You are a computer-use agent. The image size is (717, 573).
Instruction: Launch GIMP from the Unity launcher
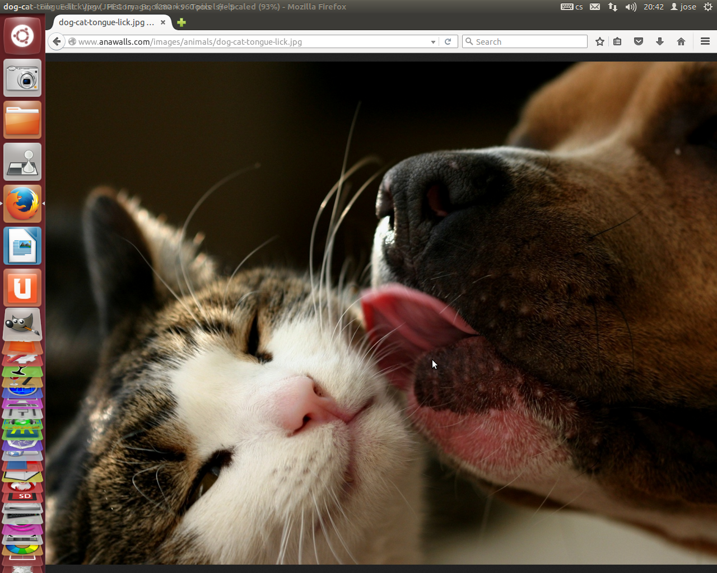pos(22,324)
